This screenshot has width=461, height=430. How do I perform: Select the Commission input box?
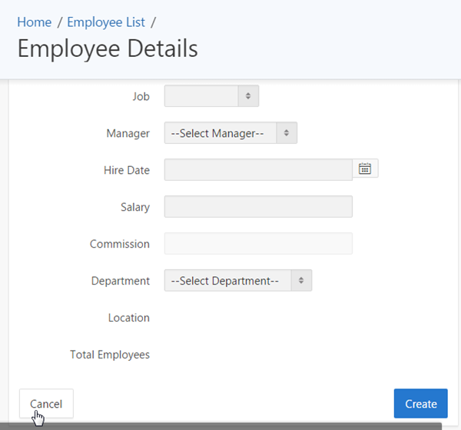[258, 244]
